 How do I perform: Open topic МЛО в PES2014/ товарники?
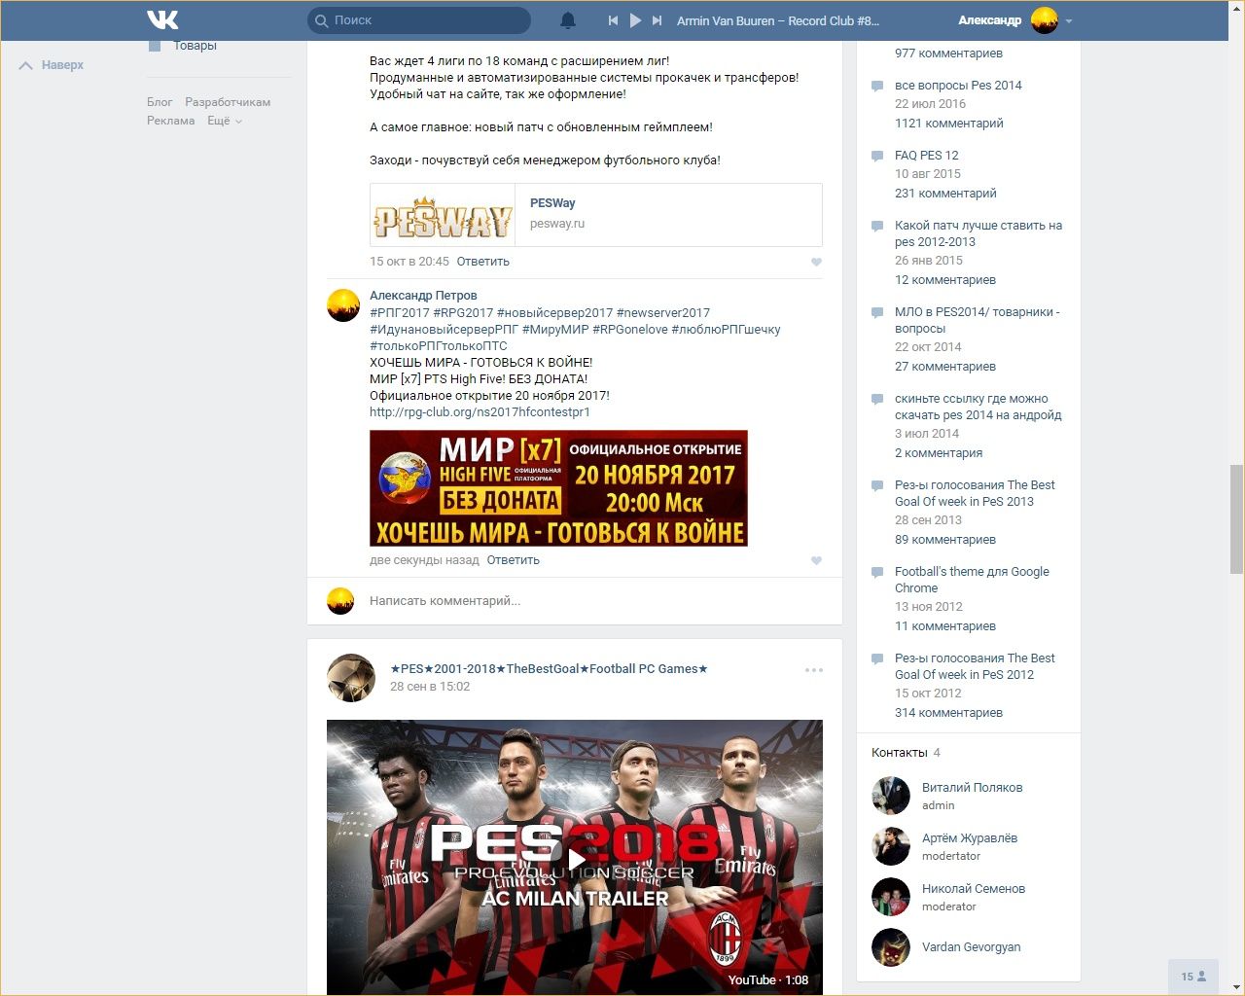[x=978, y=320]
